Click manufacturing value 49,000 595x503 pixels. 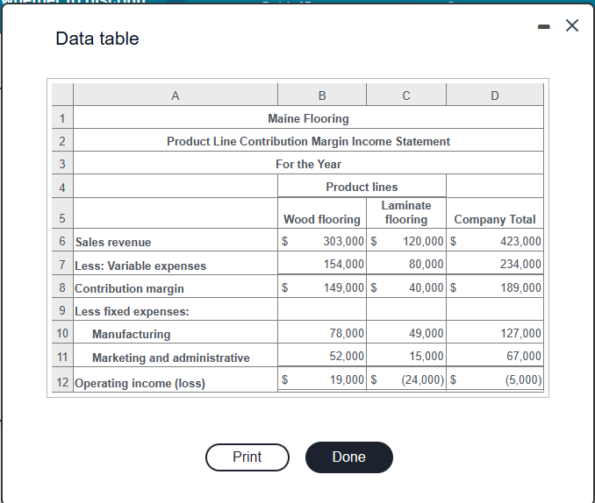click(426, 333)
